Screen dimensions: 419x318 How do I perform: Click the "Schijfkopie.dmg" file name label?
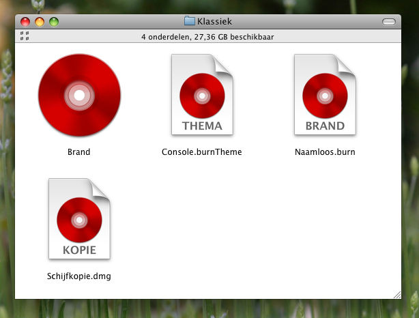(x=79, y=276)
